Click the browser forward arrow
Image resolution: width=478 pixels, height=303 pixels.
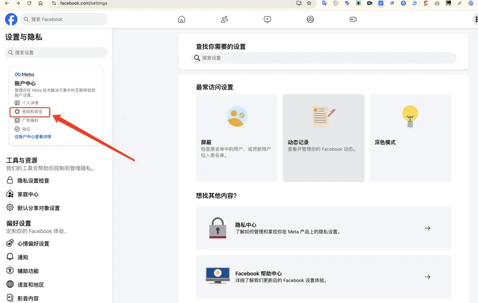point(18,3)
